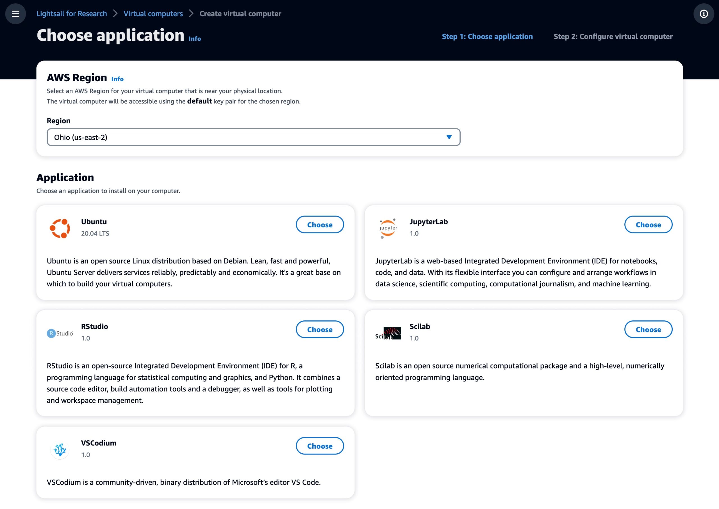Go to Step 2: Configure virtual computer
Viewport: 719px width, 509px height.
click(x=613, y=37)
